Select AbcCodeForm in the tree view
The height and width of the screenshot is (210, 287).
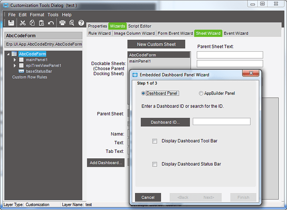[32, 54]
